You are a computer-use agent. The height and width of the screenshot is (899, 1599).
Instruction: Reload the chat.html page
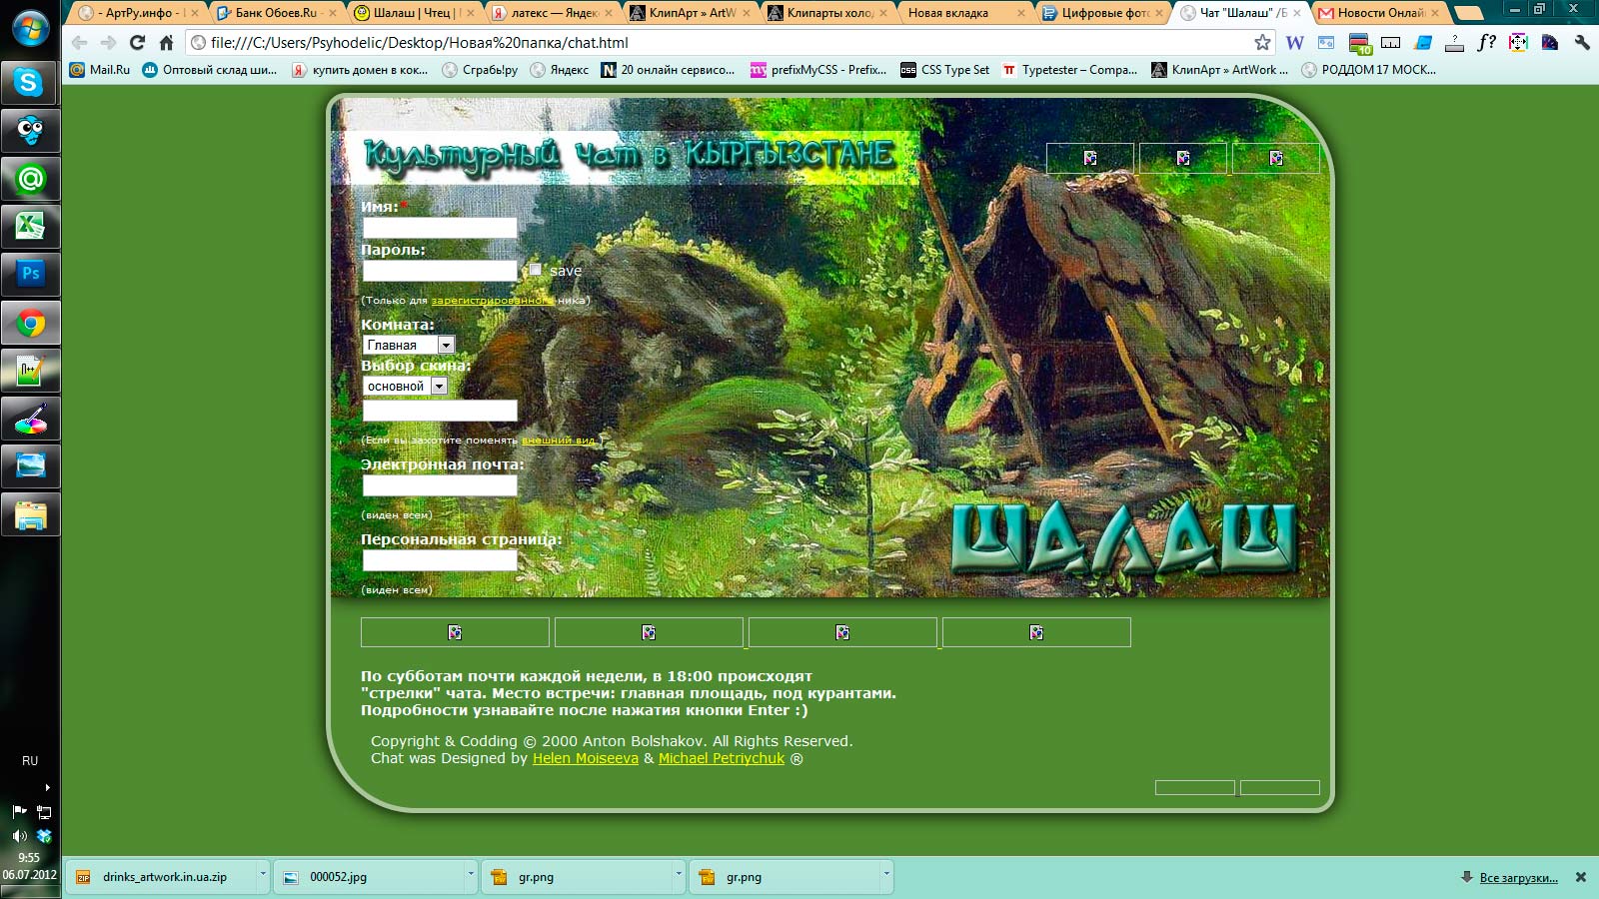[x=138, y=43]
